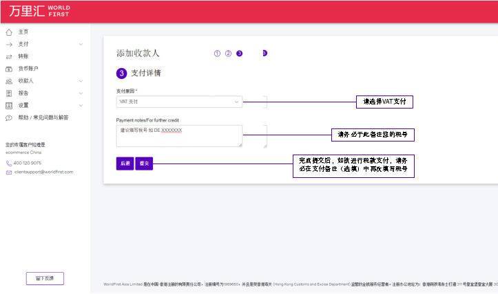Click the transfer (转账) arrows icon
Viewport: 498px width, 294px height.
[x=9, y=56]
